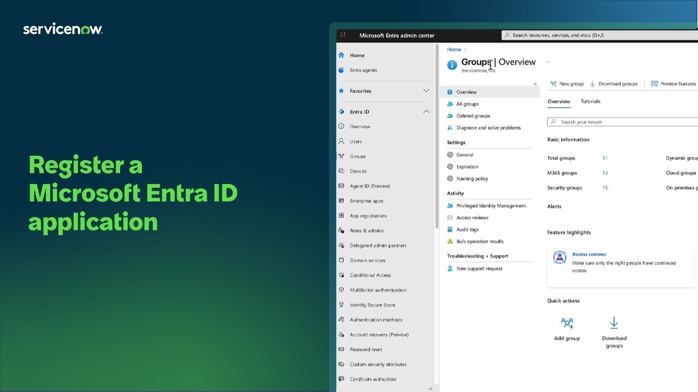
Task: Open Entra ID Overview in sidebar
Action: 360,126
